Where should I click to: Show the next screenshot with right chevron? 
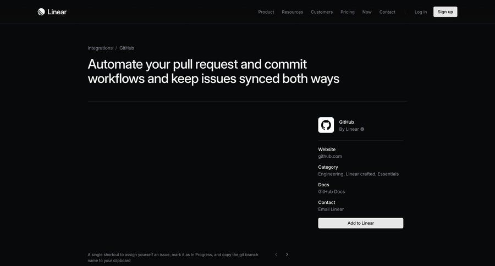tap(287, 254)
